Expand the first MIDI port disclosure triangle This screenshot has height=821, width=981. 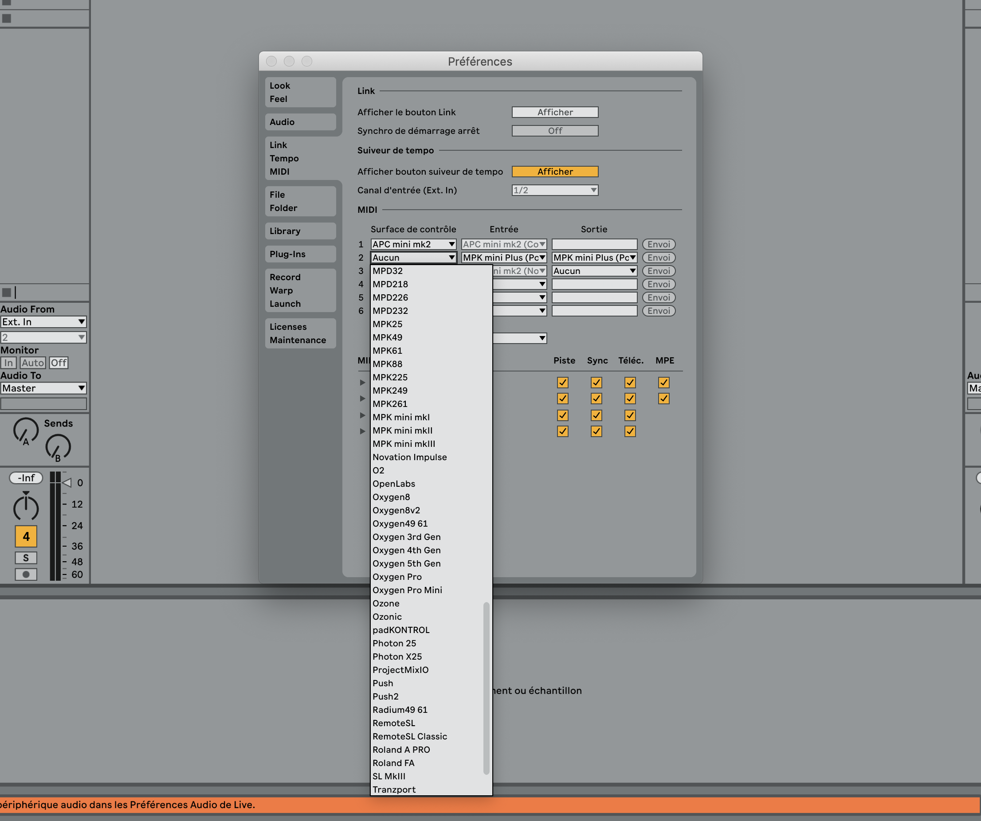point(362,383)
